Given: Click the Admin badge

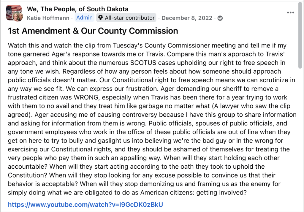Looking at the screenshot, I should tap(84, 18).
